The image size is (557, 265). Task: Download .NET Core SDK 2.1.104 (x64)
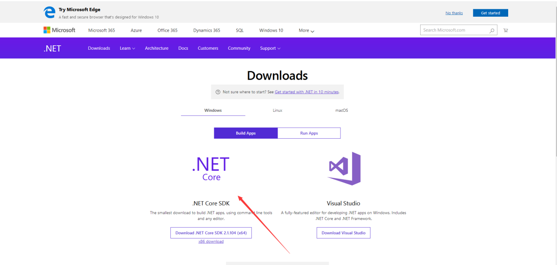211,233
